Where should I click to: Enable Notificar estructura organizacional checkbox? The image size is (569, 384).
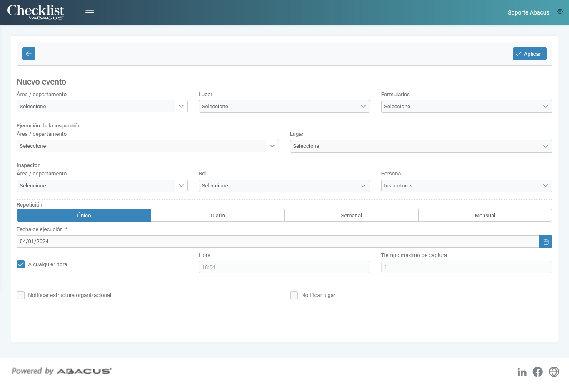pyautogui.click(x=21, y=295)
